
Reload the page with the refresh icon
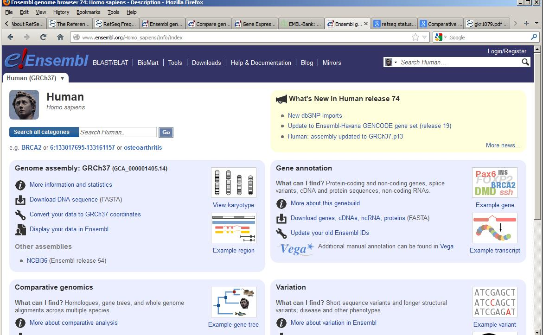[x=43, y=37]
